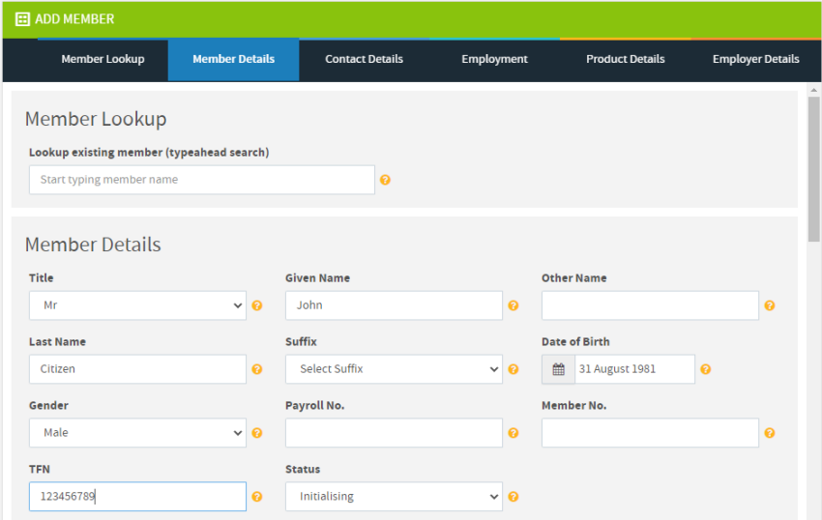The image size is (822, 520).
Task: Click help icon next to Status dropdown
Action: pos(514,497)
